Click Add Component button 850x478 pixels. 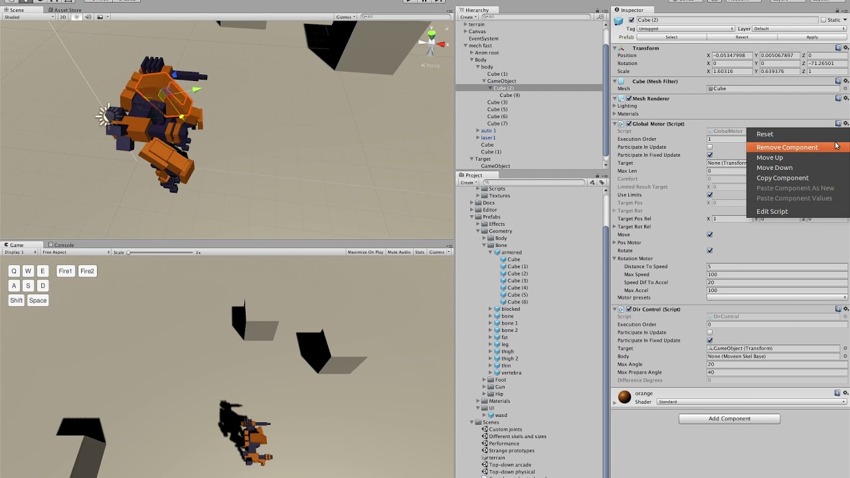pyautogui.click(x=729, y=419)
